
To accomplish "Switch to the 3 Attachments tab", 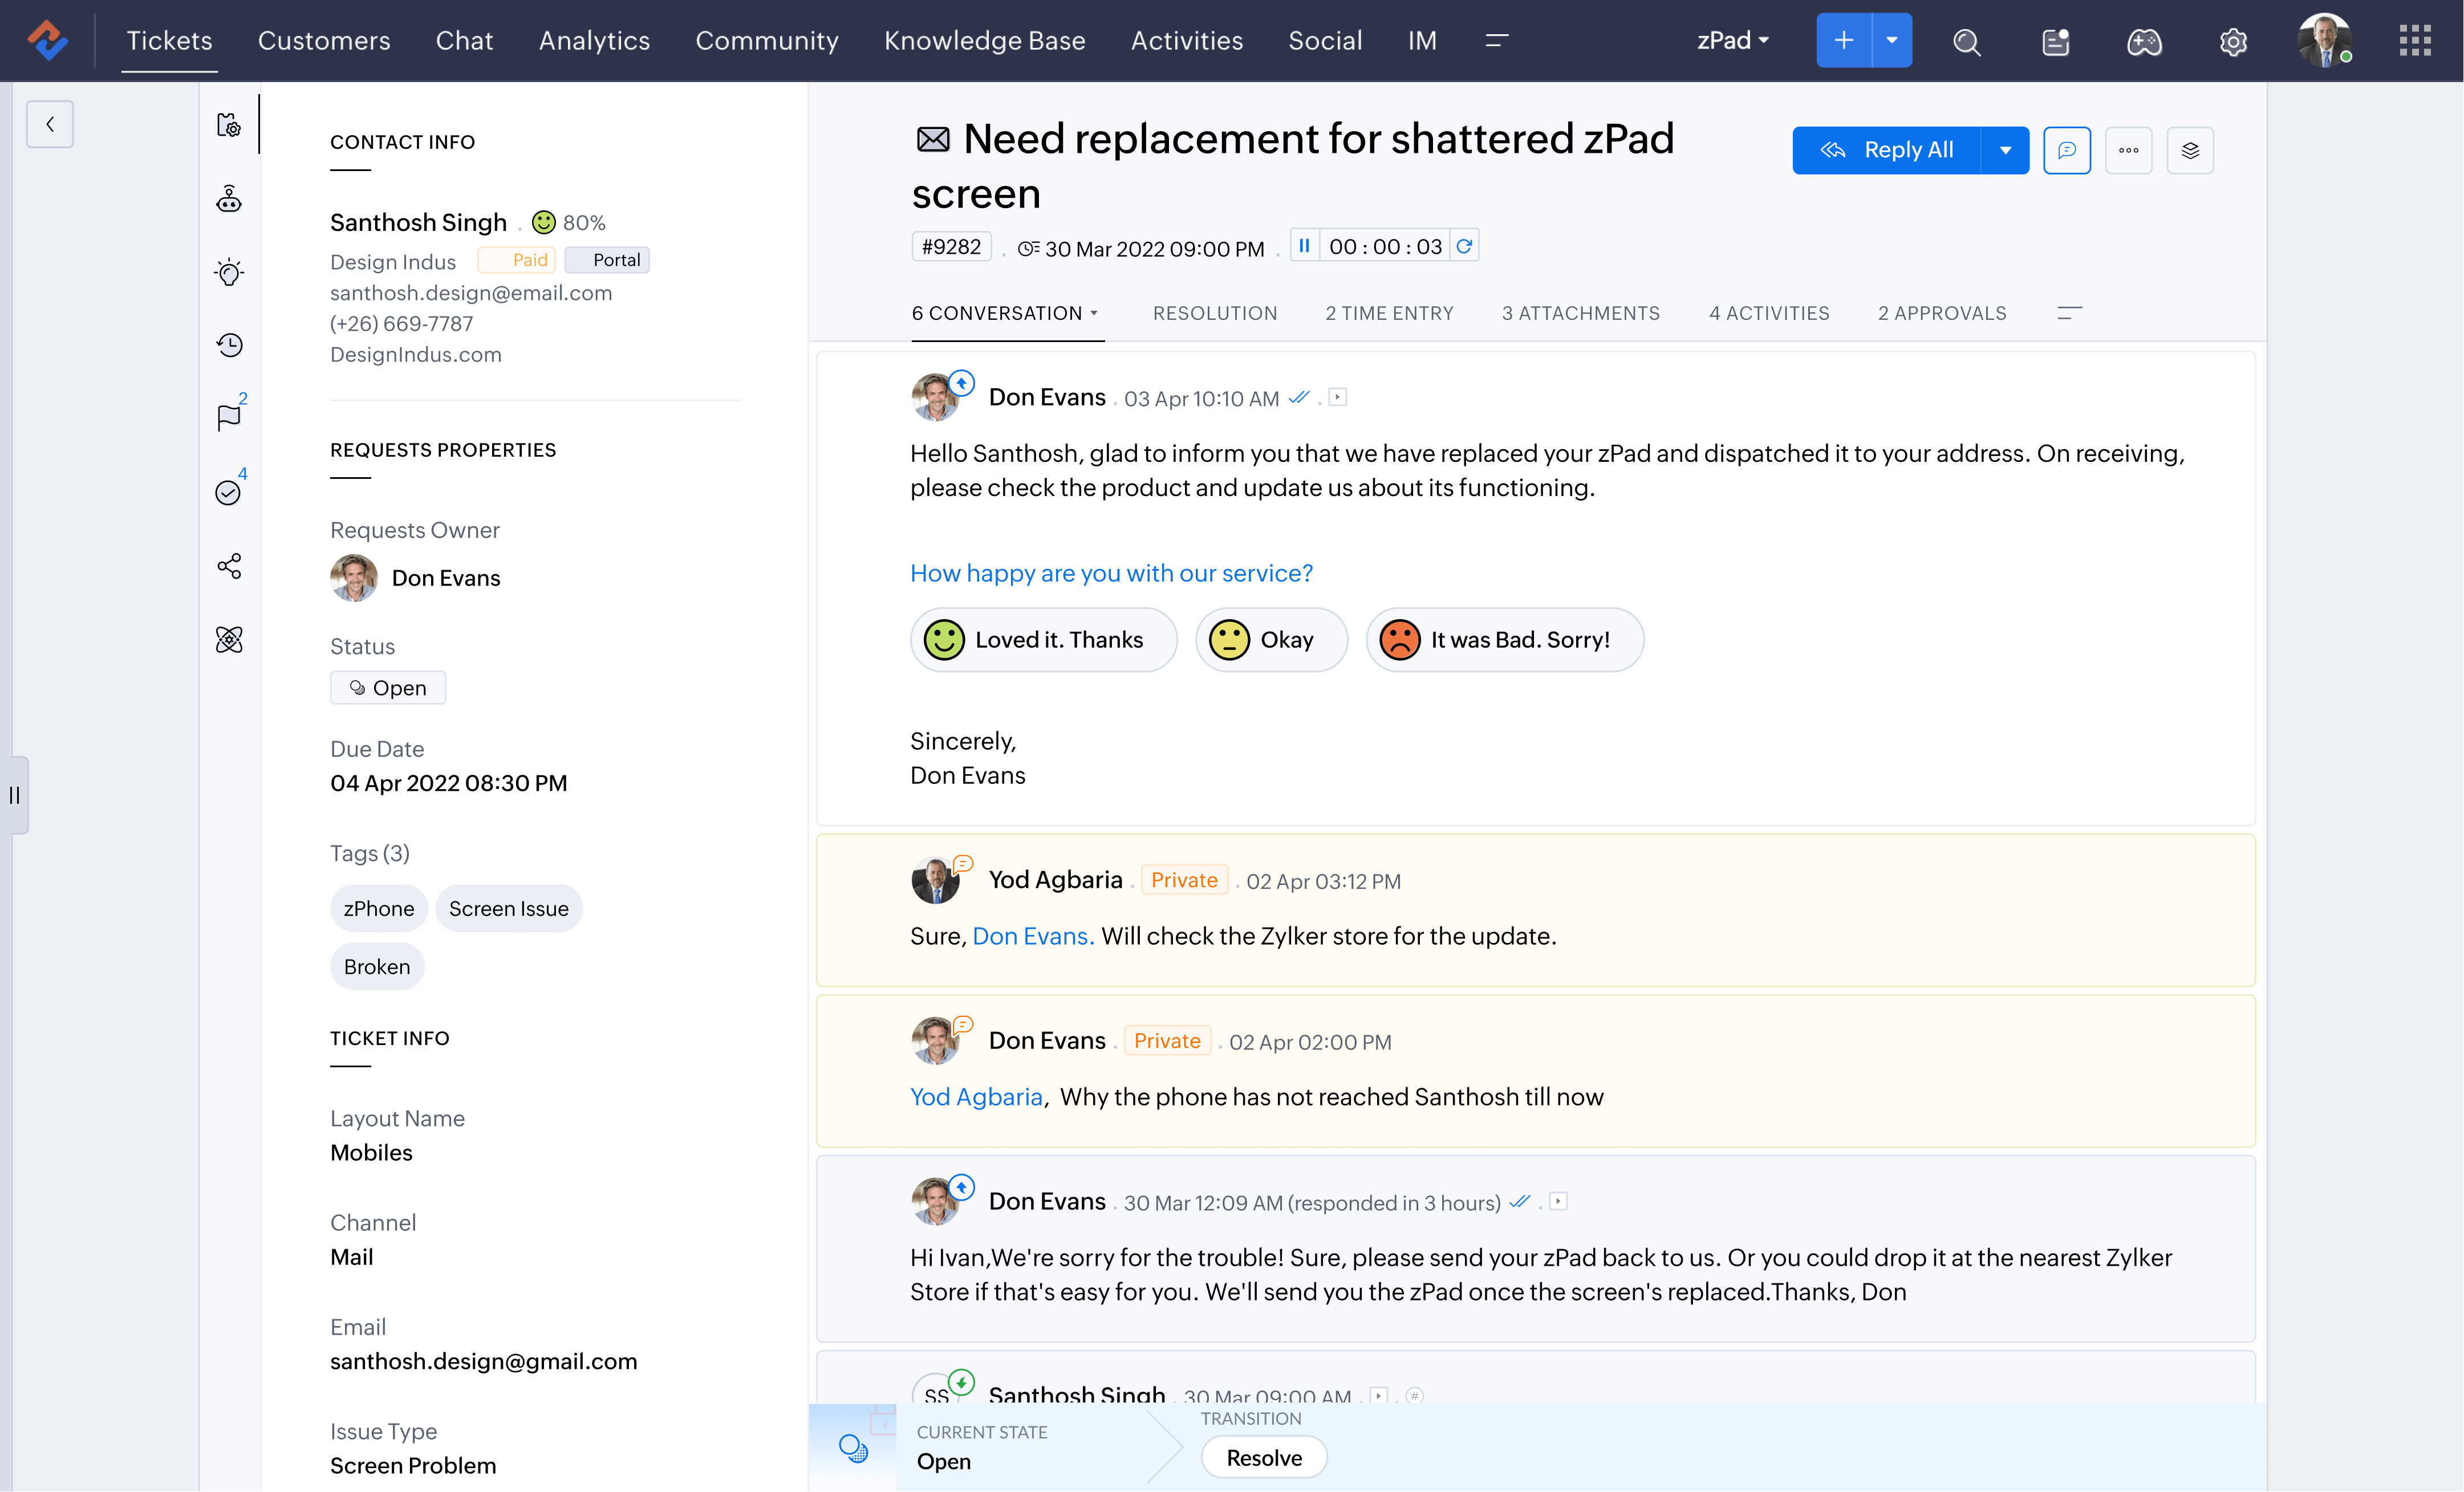I will tap(1580, 313).
